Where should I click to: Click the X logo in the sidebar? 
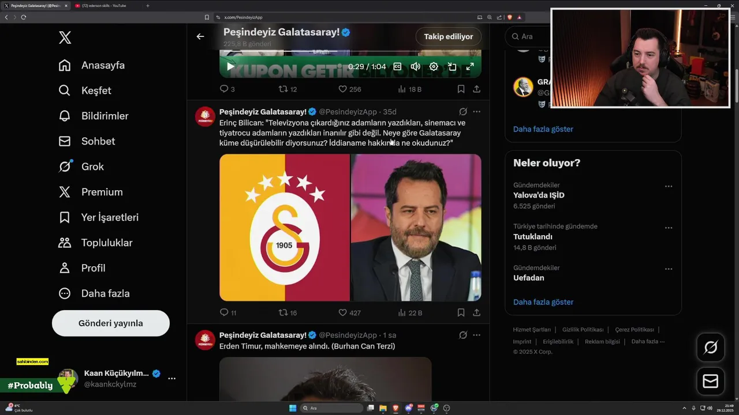(65, 38)
